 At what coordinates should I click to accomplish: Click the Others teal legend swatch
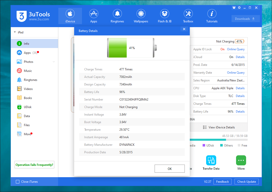pyautogui.click(x=221, y=145)
